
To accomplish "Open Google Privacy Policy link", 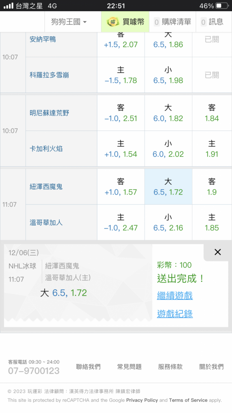I will pos(142,400).
